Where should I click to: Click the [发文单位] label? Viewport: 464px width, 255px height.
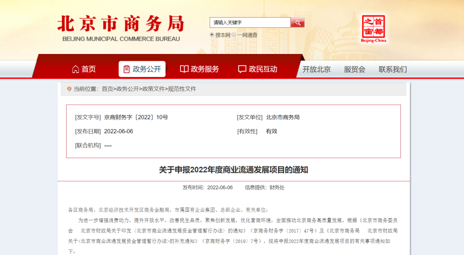pos(250,117)
